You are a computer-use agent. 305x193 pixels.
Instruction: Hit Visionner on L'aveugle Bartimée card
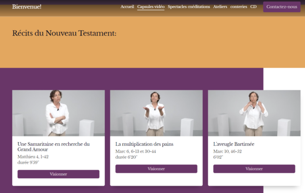coord(254,169)
